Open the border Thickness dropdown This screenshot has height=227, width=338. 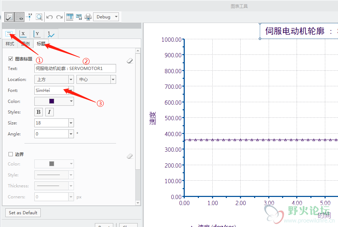click(54, 186)
